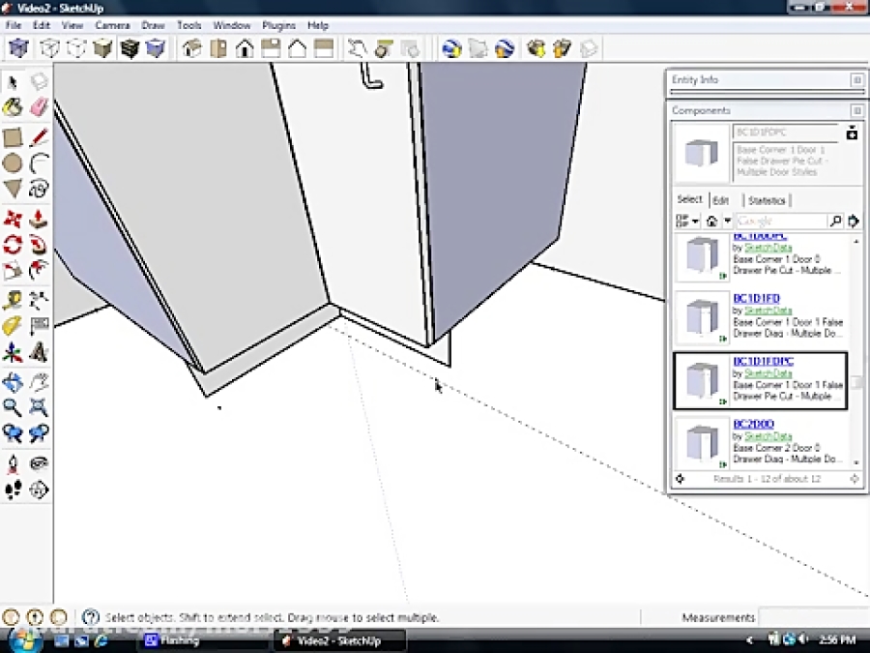Screen dimensions: 870x653
Task: Pick the Rectangle drawing tool
Action: (x=13, y=136)
